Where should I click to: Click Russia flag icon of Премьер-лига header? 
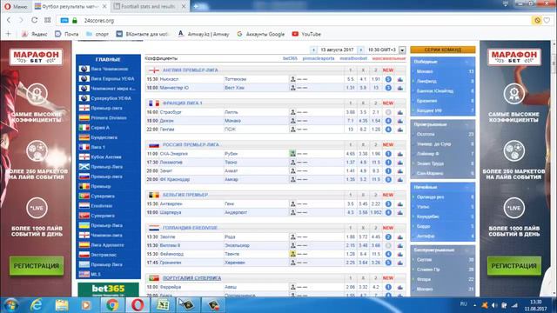pos(154,145)
